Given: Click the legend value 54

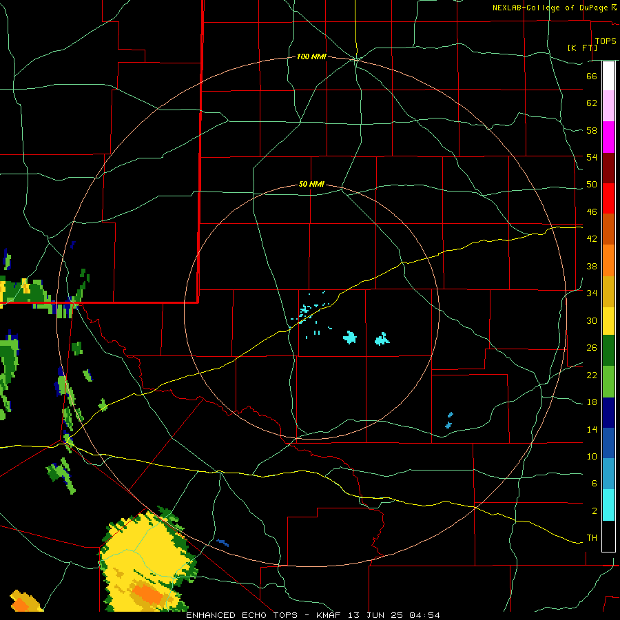Looking at the screenshot, I should pos(592,157).
